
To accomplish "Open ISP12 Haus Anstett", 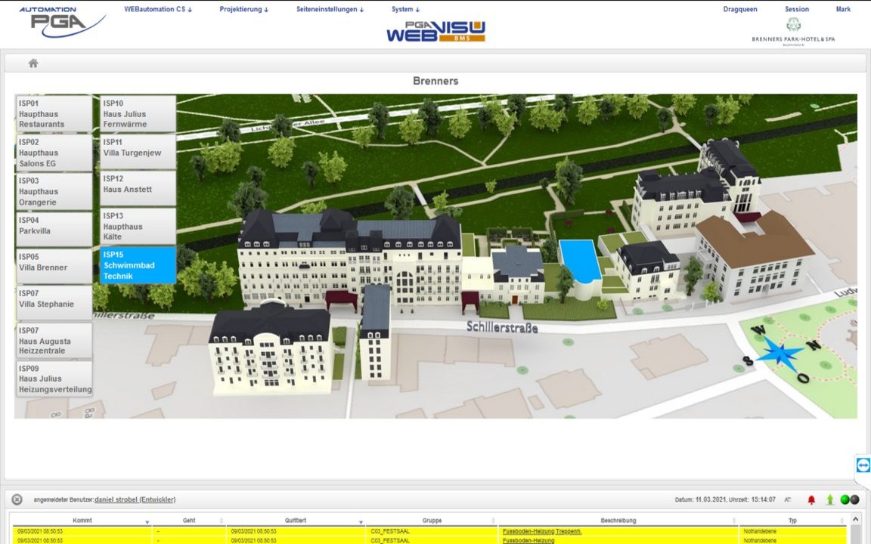I will (x=138, y=189).
